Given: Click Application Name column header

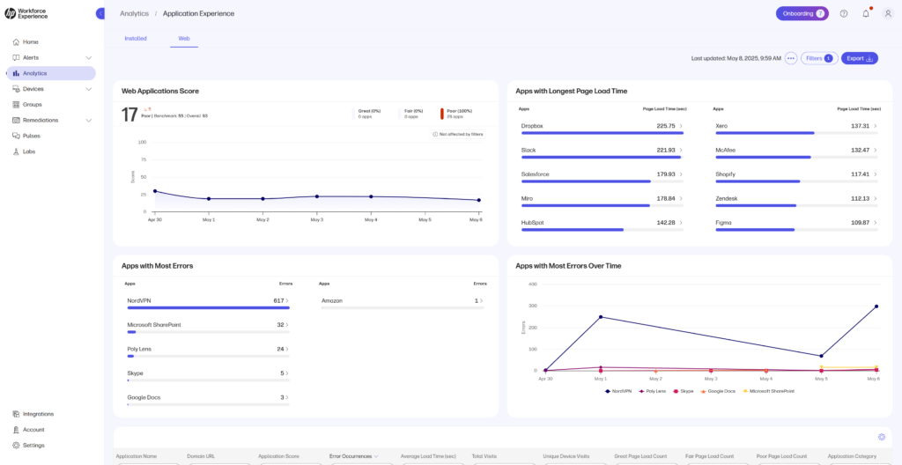Looking at the screenshot, I should click(136, 456).
